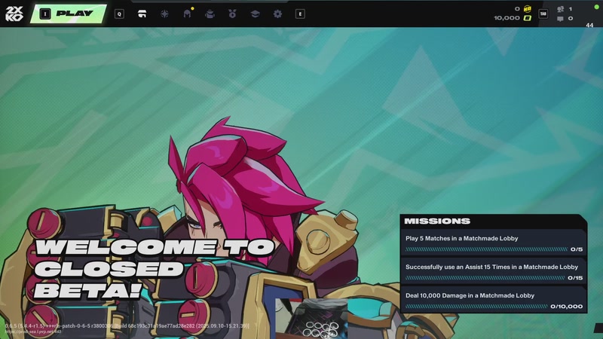This screenshot has height=339, width=603.
Task: Open the friends list icon
Action: click(560, 9)
